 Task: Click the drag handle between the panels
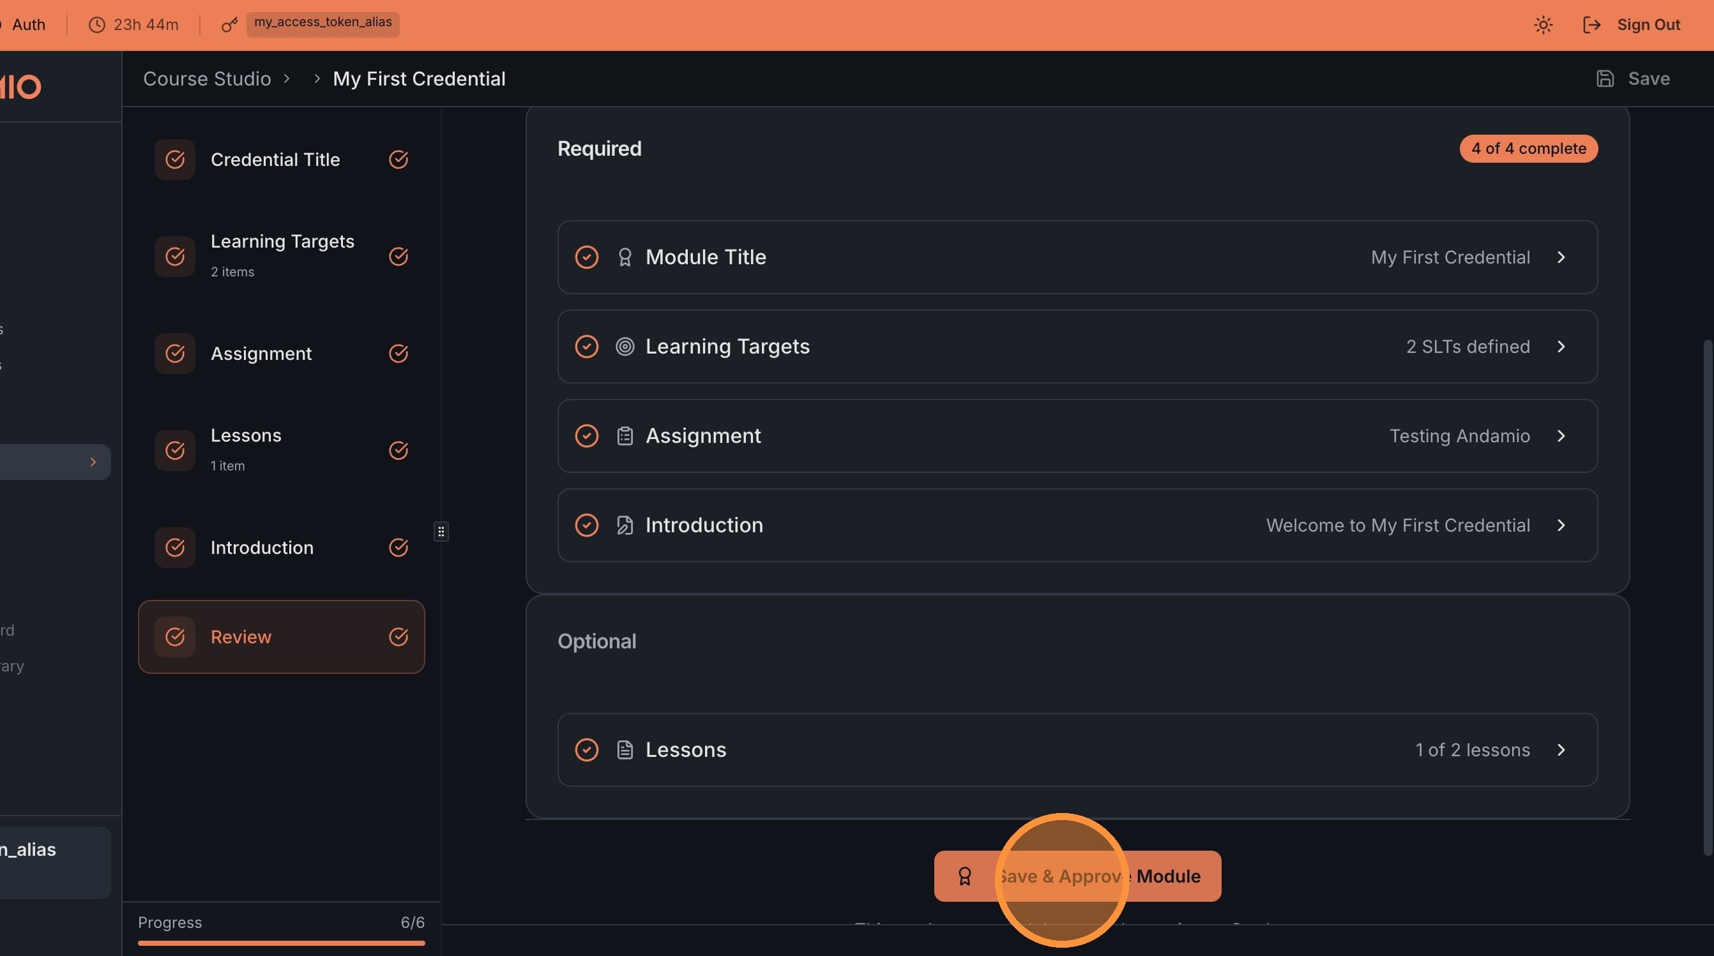441,531
